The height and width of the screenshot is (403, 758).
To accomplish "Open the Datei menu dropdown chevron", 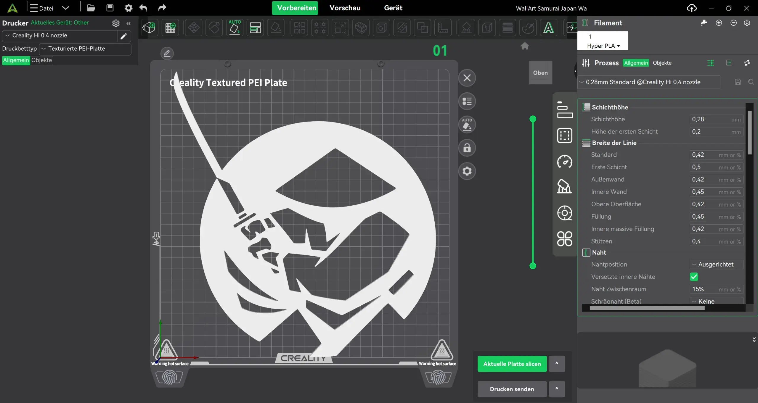I will coord(66,8).
